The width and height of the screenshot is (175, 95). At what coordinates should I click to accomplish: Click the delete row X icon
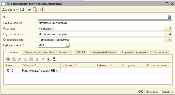pyautogui.click(x=25, y=59)
